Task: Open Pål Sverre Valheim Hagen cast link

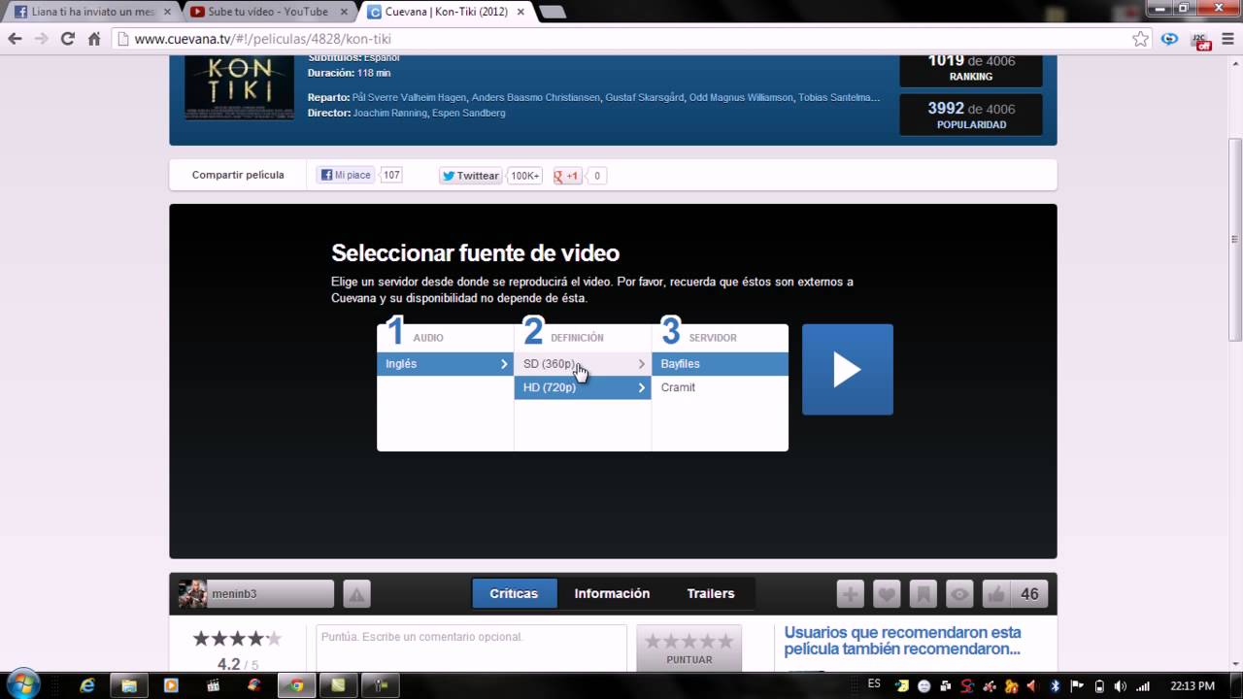Action: [x=410, y=98]
